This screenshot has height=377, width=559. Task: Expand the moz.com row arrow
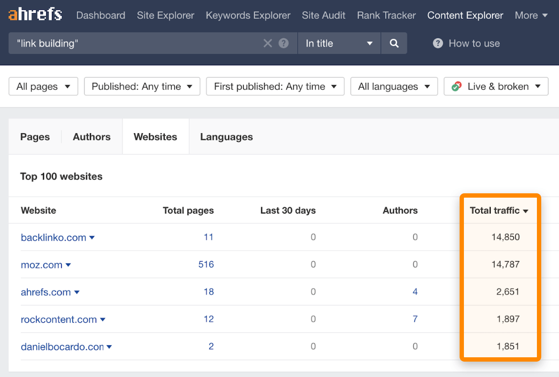pyautogui.click(x=68, y=265)
